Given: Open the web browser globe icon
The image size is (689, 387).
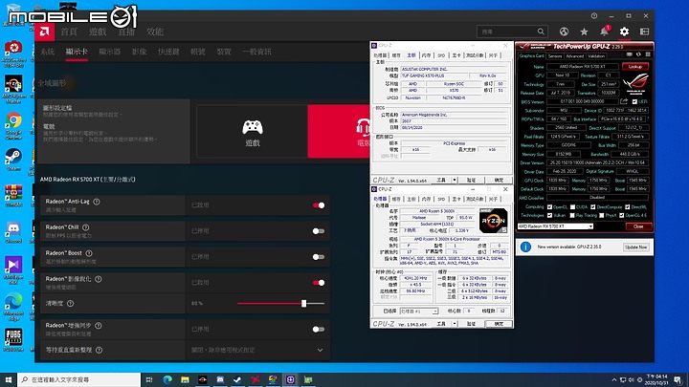Looking at the screenshot, I should coord(564,32).
